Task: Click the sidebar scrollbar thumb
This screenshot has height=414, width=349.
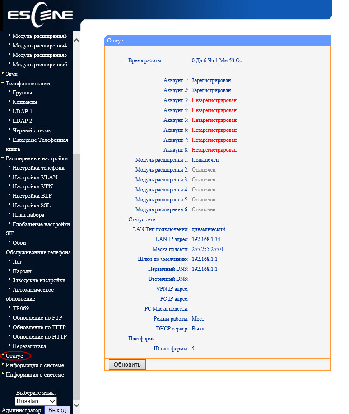Action: pyautogui.click(x=77, y=276)
